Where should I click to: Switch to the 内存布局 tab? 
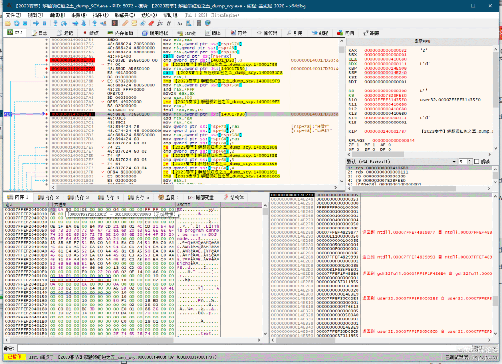point(120,33)
